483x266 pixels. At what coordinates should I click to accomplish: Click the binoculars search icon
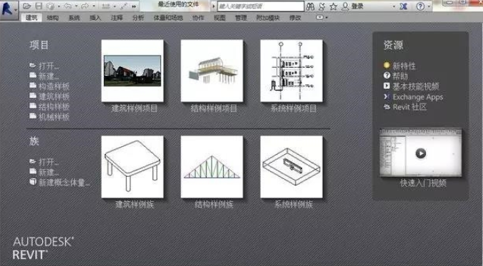coord(311,6)
